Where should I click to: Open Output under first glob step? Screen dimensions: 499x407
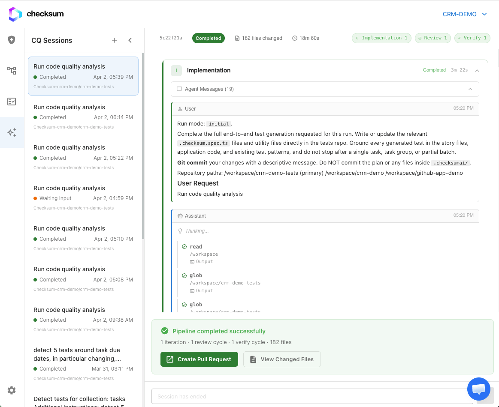coord(202,290)
